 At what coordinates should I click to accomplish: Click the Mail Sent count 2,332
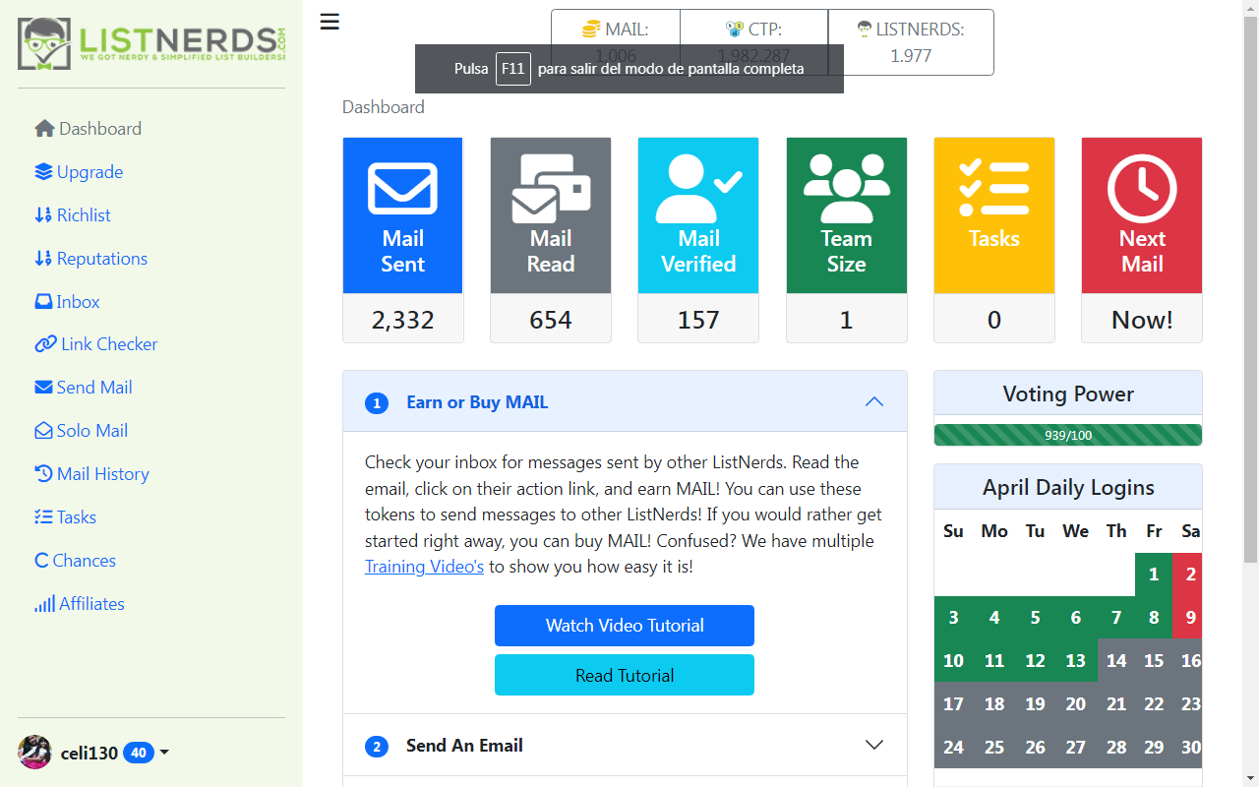tap(403, 319)
